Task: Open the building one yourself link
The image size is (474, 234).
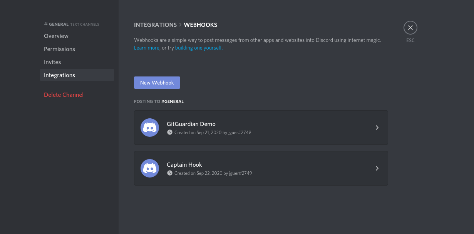Action: (199, 48)
